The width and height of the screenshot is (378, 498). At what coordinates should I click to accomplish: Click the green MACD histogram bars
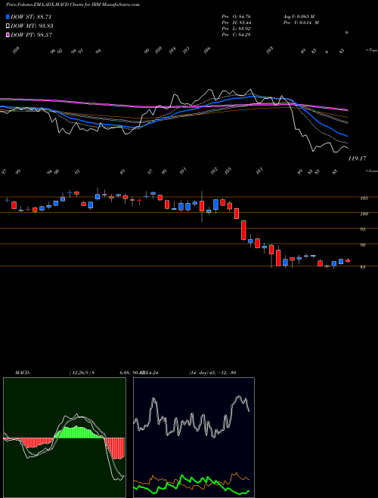point(79,432)
